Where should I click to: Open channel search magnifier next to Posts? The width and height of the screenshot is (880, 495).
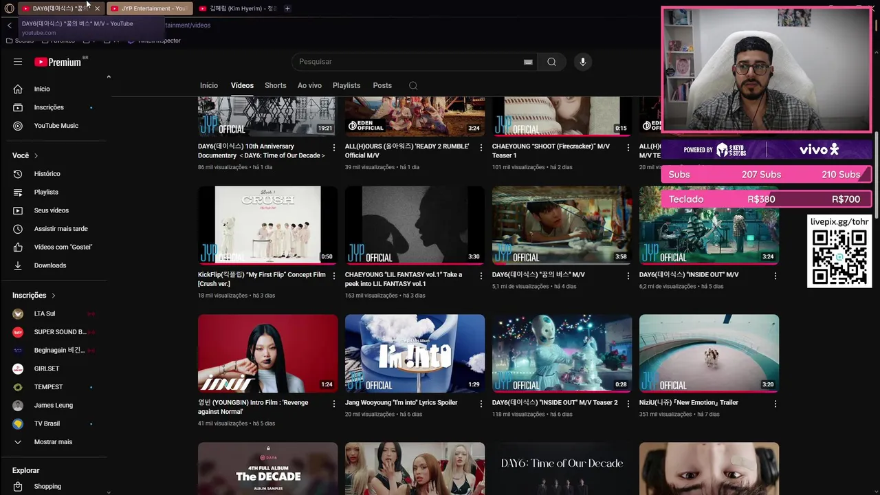(x=413, y=86)
